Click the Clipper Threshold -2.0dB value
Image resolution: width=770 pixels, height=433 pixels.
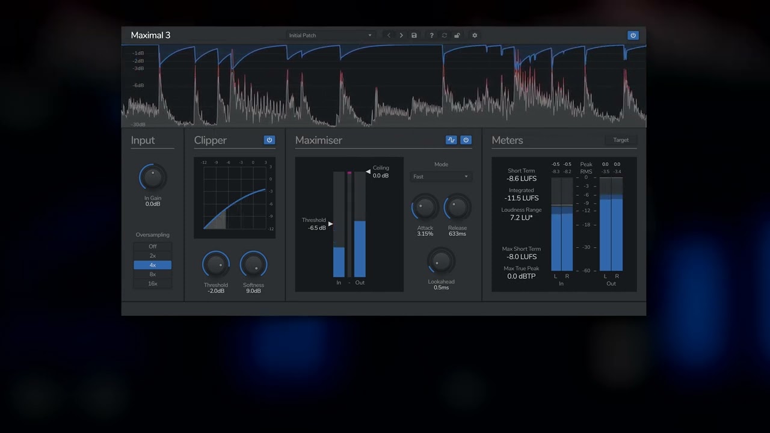coord(216,291)
